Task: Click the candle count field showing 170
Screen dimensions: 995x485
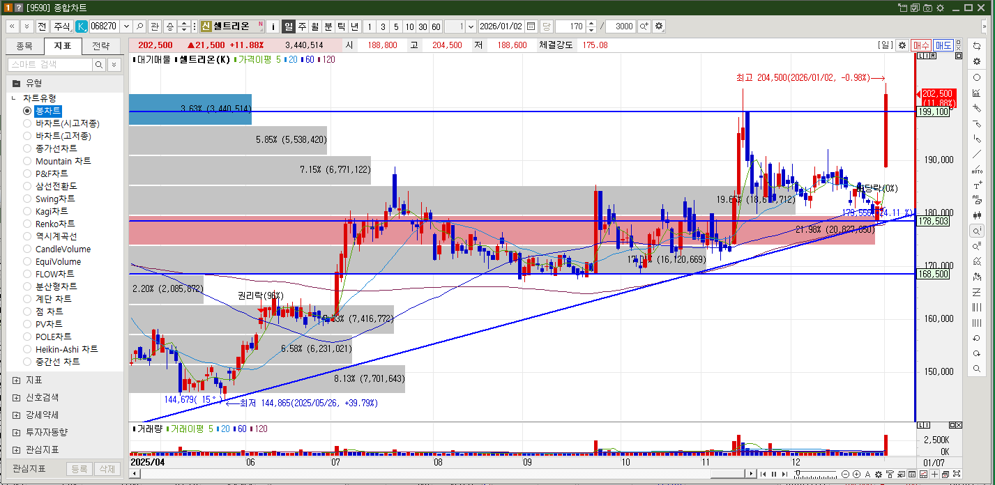Action: point(570,26)
